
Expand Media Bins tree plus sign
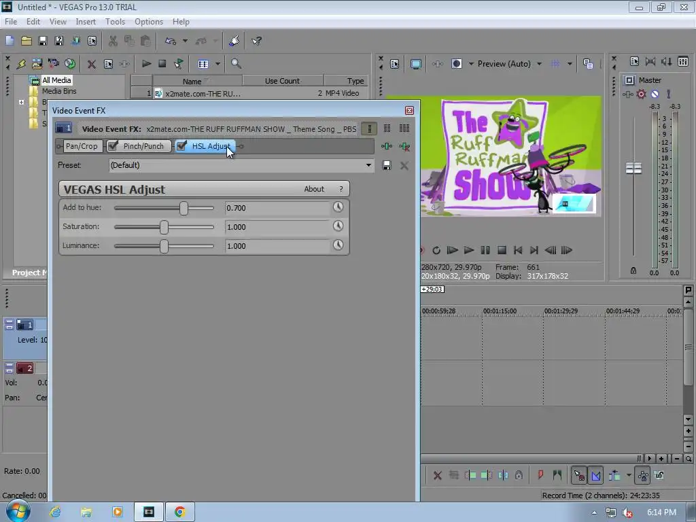[x=21, y=102]
